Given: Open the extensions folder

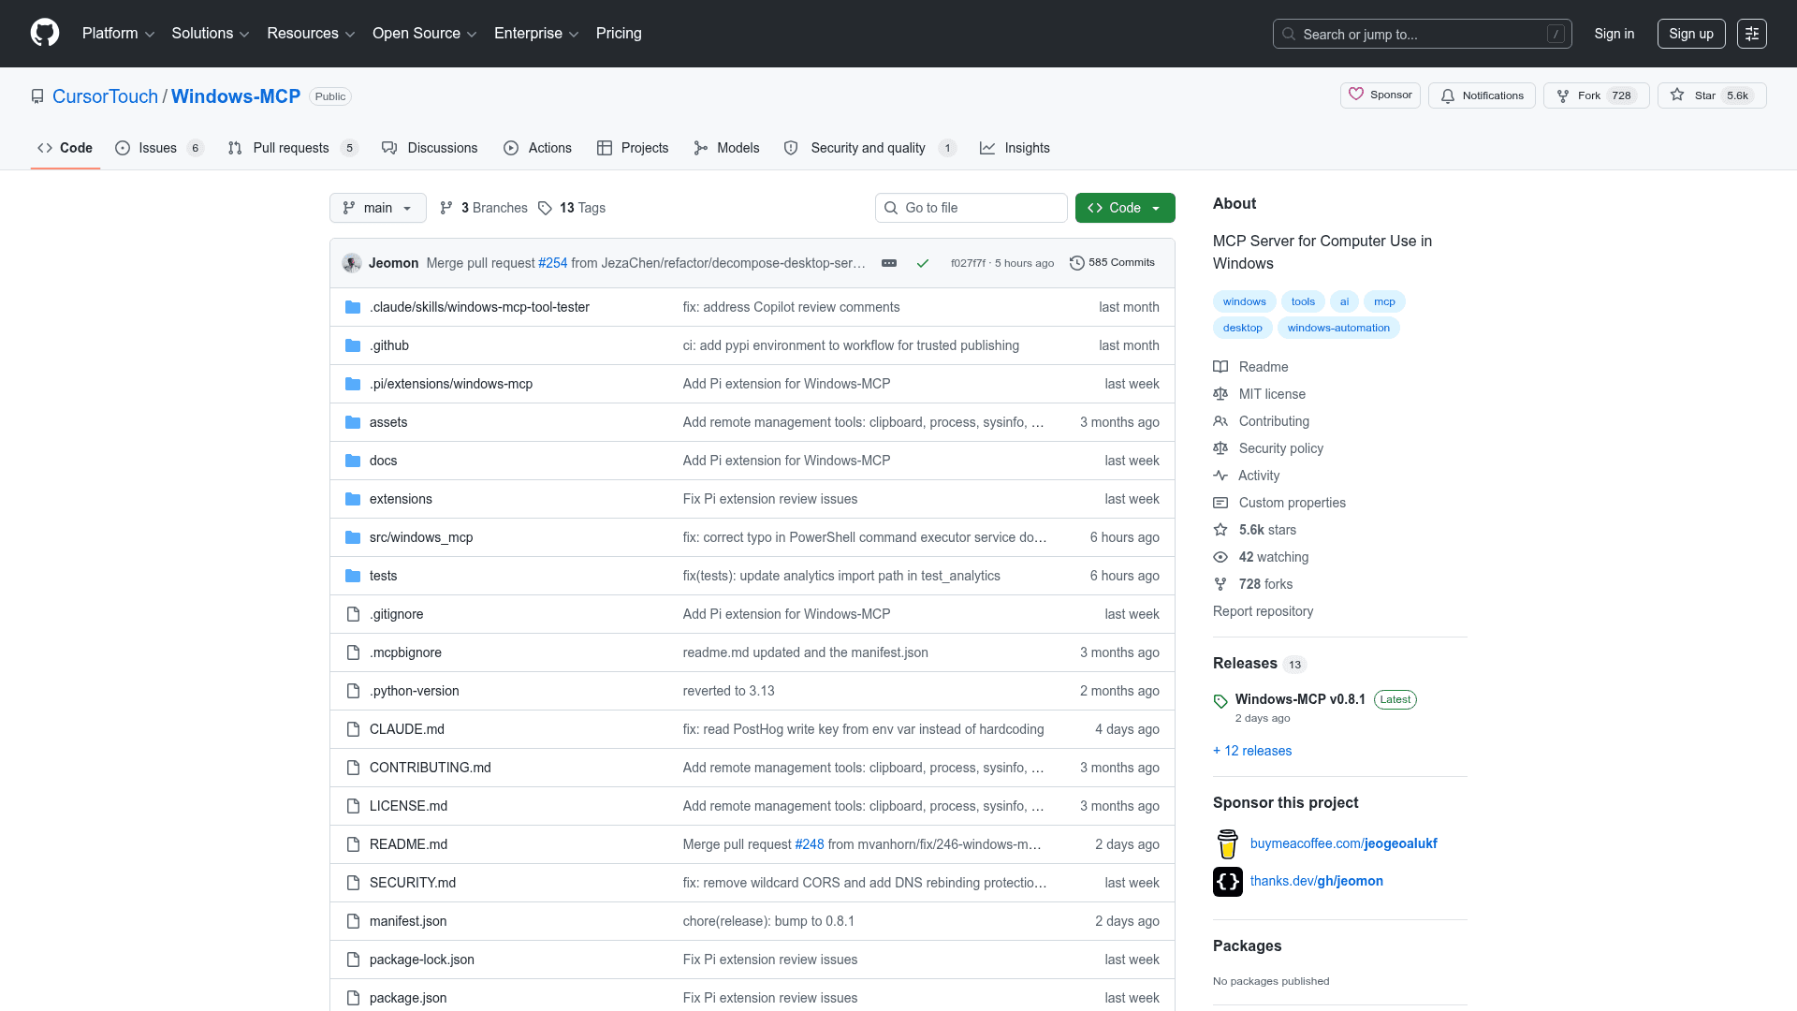Looking at the screenshot, I should pos(401,499).
